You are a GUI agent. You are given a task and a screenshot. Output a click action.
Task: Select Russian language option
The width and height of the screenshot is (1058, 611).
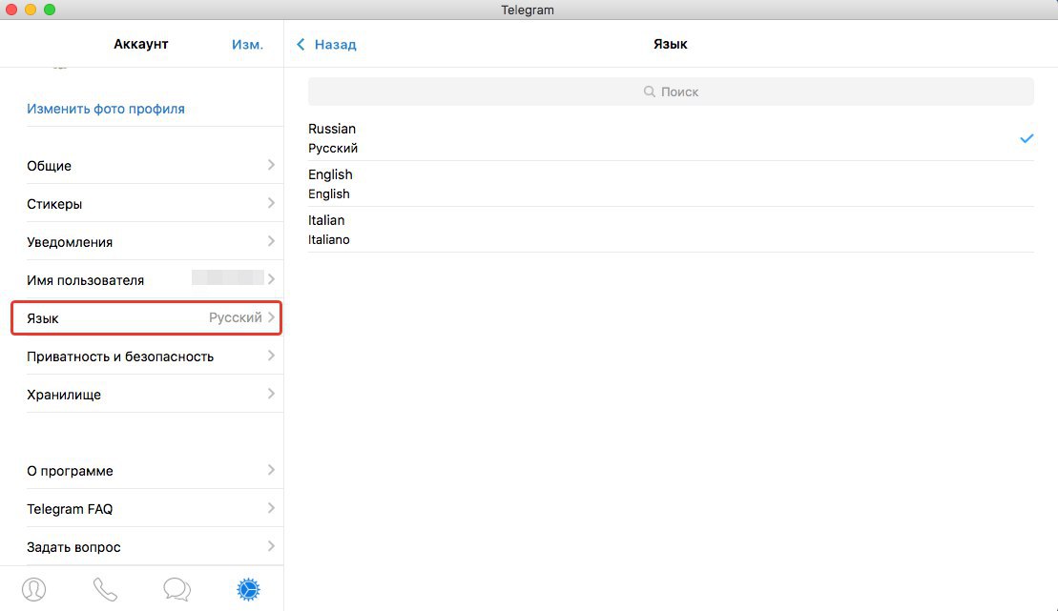click(x=671, y=138)
